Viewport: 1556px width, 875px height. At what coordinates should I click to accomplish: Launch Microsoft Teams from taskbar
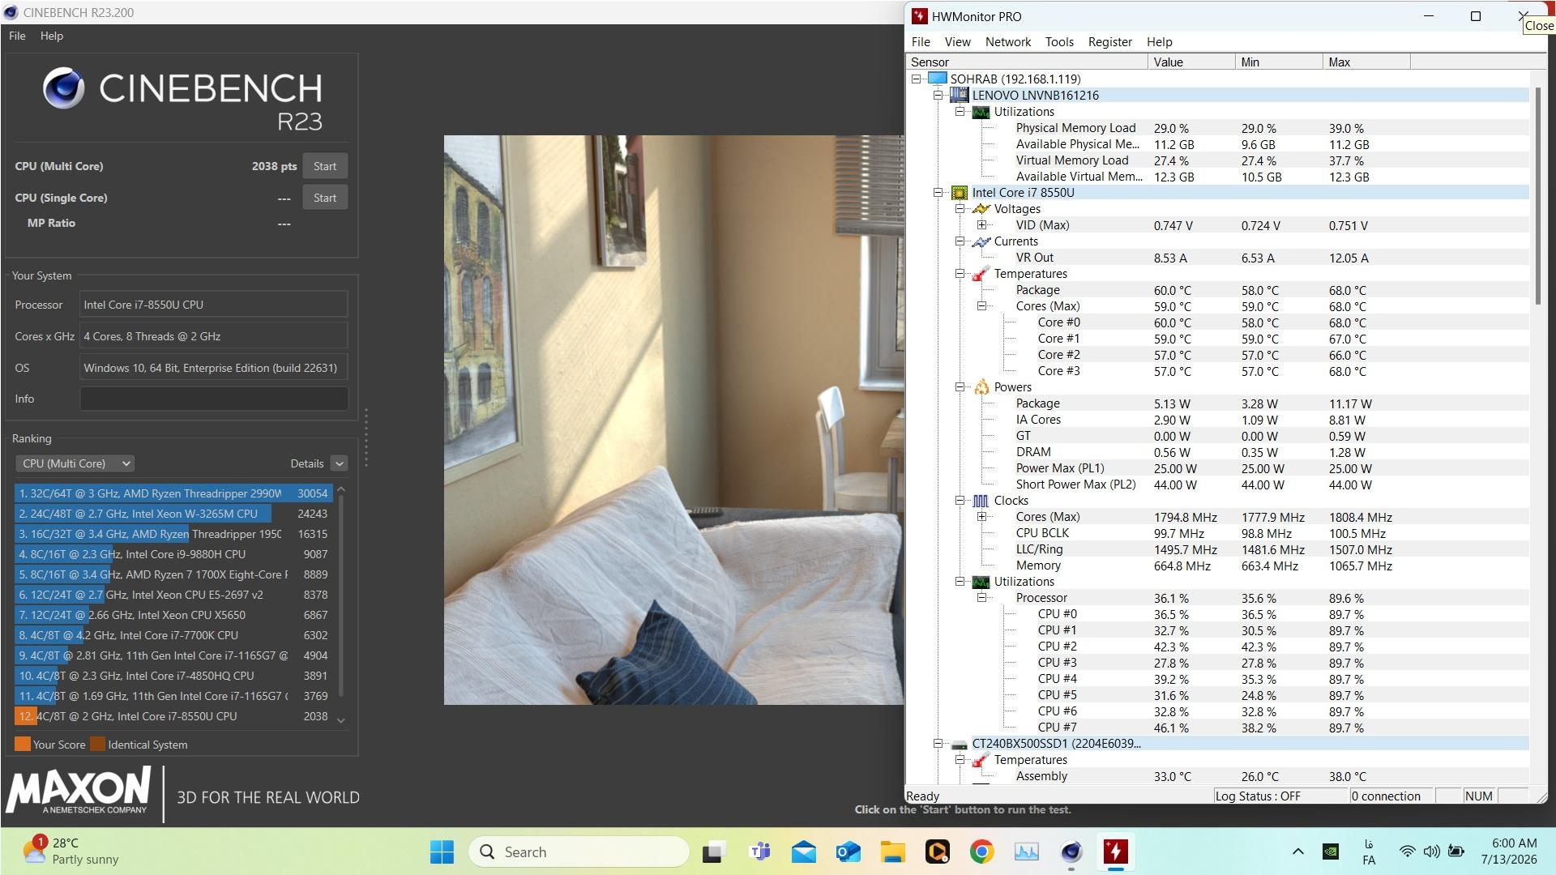point(760,852)
